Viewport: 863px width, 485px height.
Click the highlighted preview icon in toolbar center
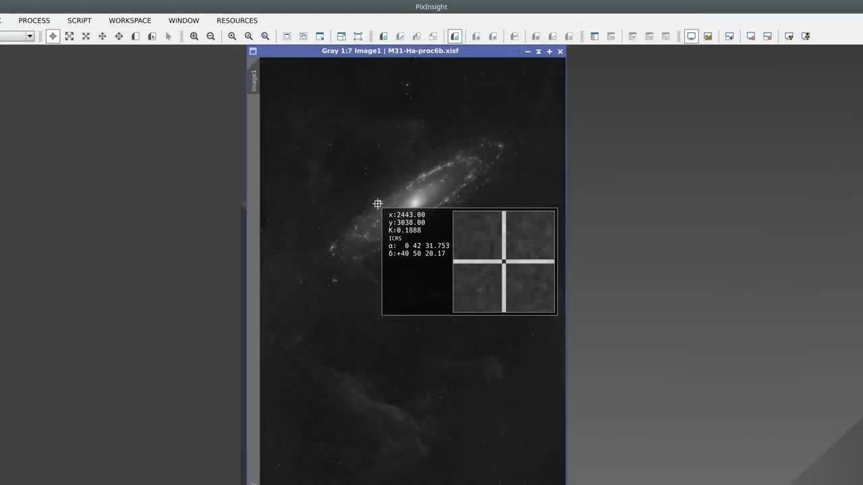(x=454, y=36)
